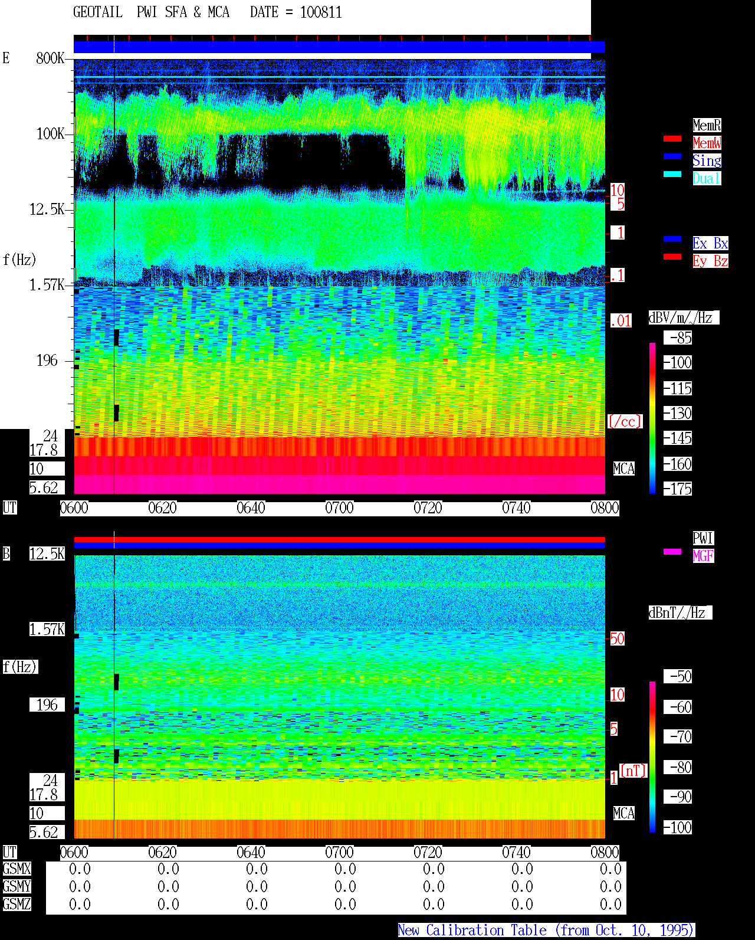This screenshot has width=755, height=940.
Task: Click the GSMY row label
Action: tap(17, 886)
